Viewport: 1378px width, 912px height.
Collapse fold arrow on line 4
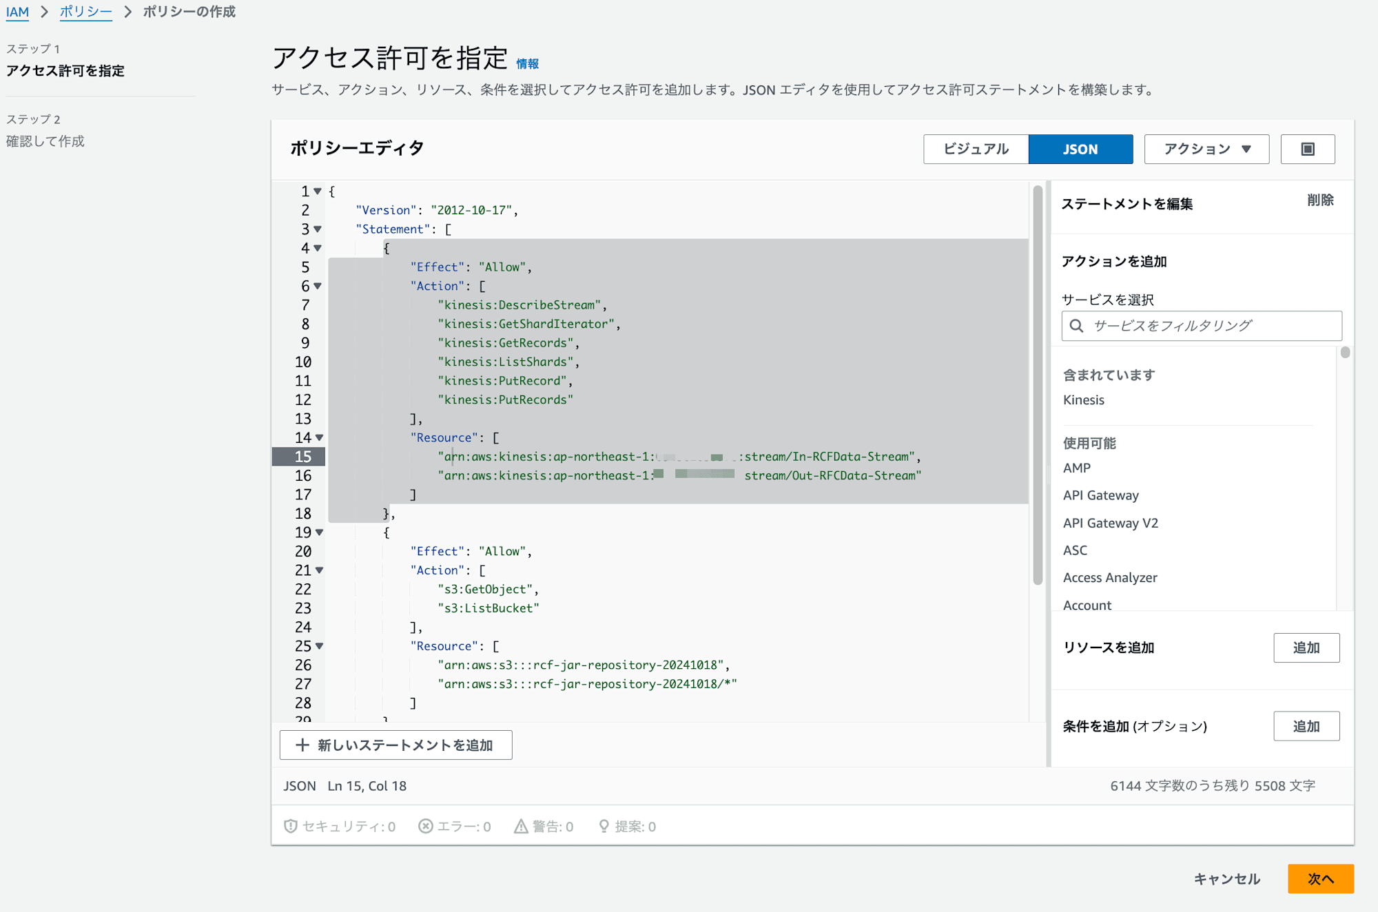pyautogui.click(x=318, y=248)
